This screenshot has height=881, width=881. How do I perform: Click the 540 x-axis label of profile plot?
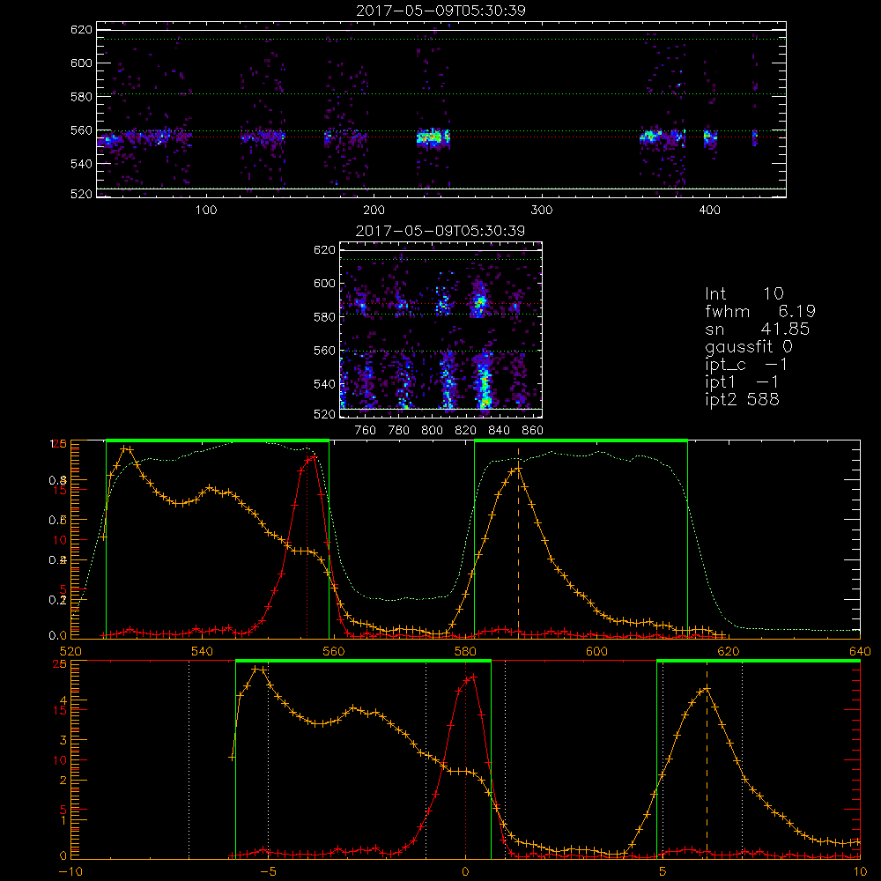(x=203, y=651)
